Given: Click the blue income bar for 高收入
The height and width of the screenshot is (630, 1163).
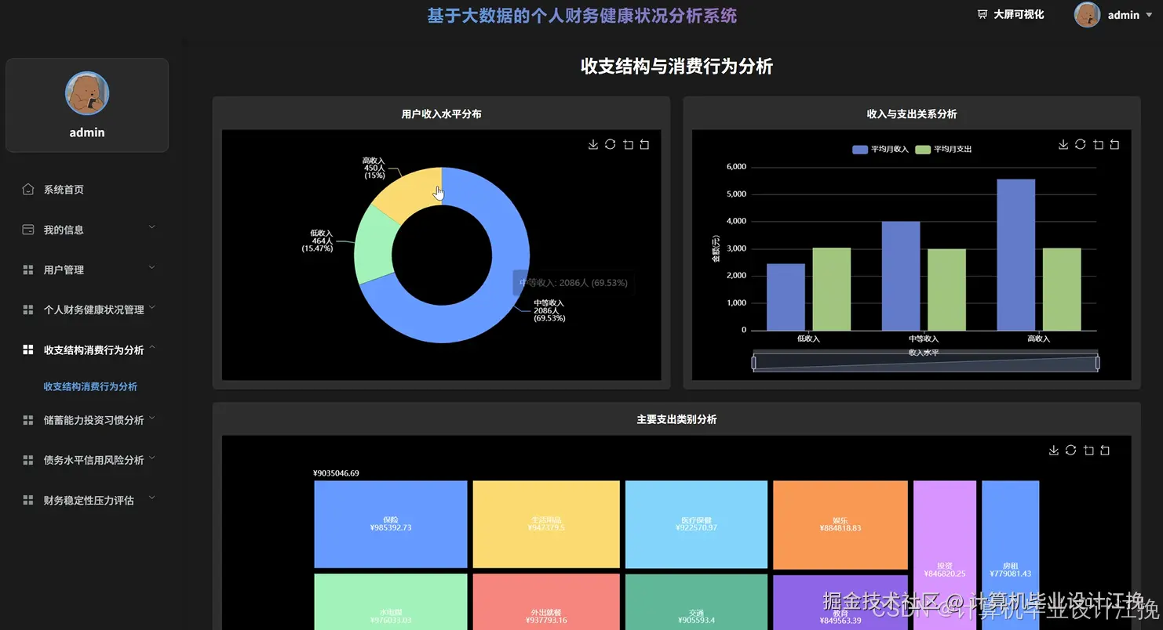Looking at the screenshot, I should [1016, 255].
